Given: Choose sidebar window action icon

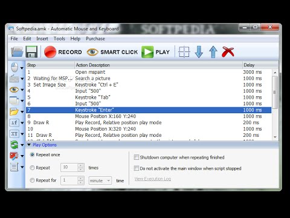Looking at the screenshot, I should click(14, 101).
